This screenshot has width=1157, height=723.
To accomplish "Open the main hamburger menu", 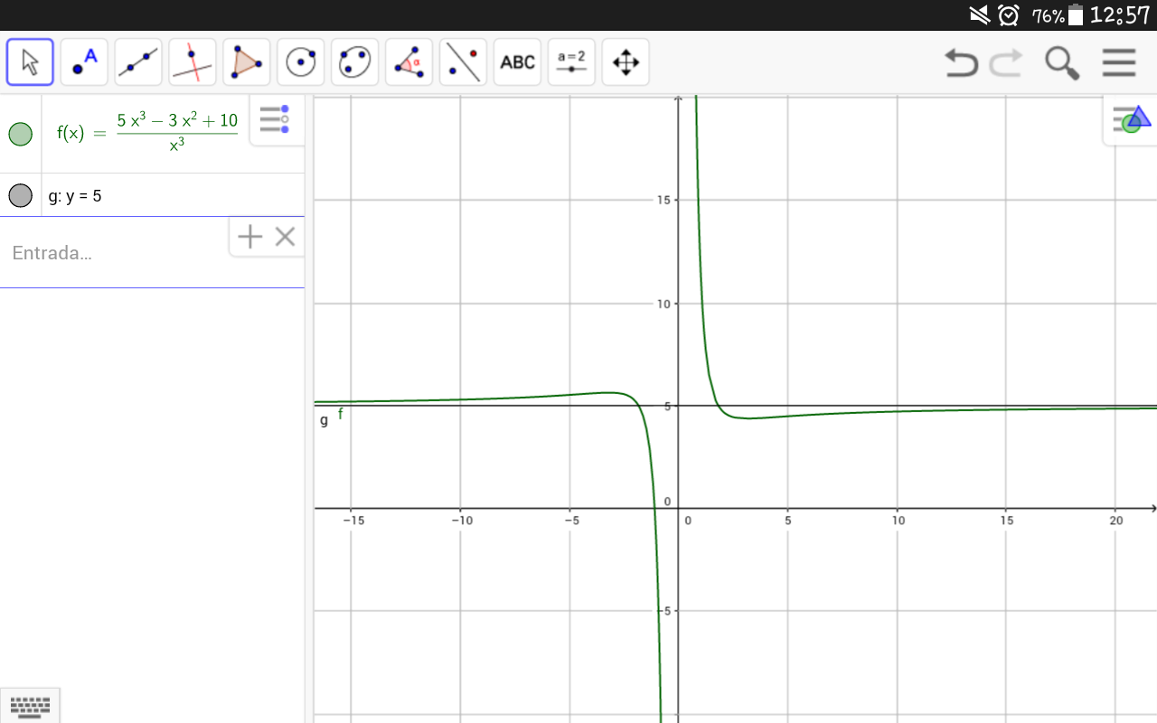I will pos(1118,62).
